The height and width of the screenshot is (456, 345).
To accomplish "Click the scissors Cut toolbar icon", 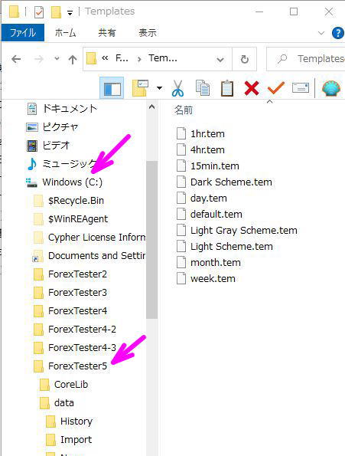I will 177,88.
